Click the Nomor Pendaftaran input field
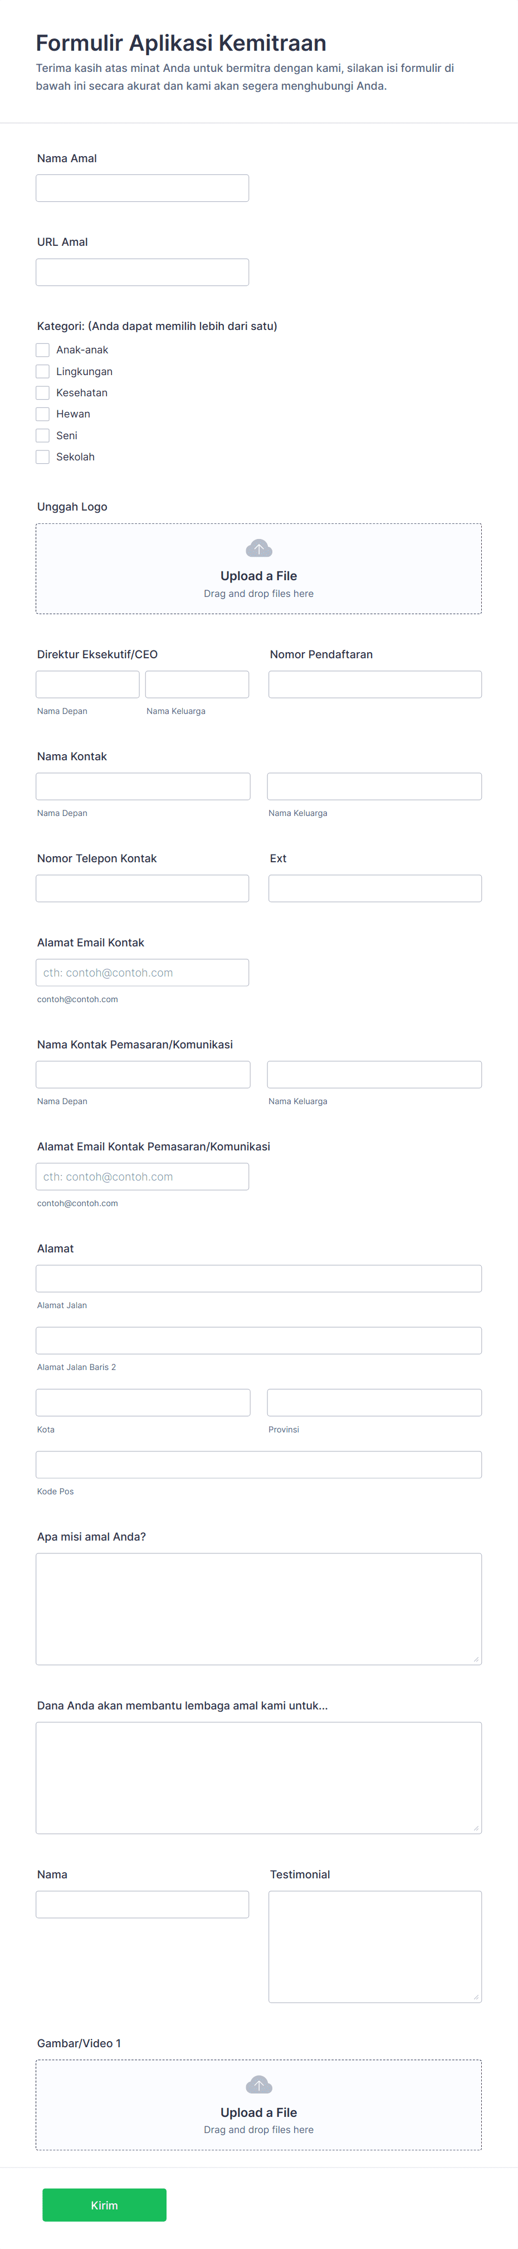The width and height of the screenshot is (518, 2249). tap(375, 684)
